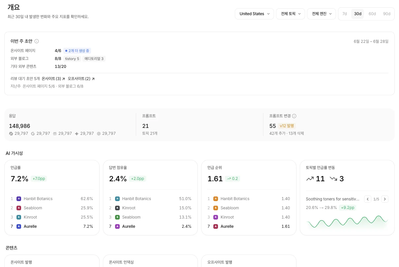Click the 6월 22일 – 6월 28일 date range
The width and height of the screenshot is (399, 267).
click(x=371, y=42)
